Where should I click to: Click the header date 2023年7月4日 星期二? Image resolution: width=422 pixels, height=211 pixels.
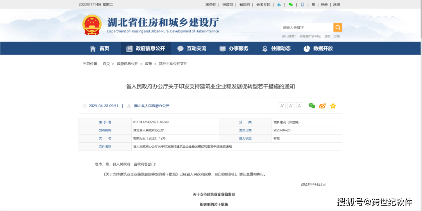click(96, 5)
